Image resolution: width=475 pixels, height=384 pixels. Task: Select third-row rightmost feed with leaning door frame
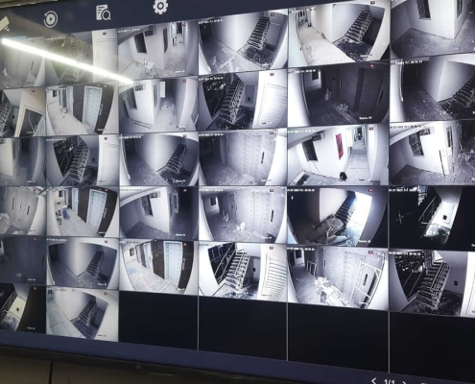pyautogui.click(x=433, y=154)
